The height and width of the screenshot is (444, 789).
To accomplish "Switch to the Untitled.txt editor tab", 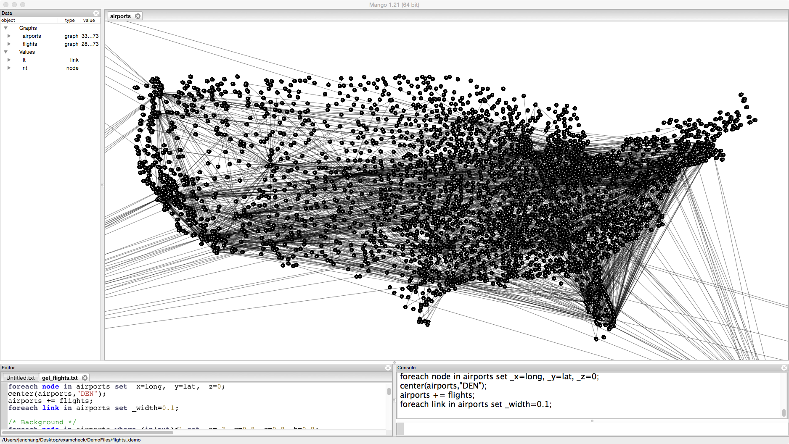I will click(20, 378).
